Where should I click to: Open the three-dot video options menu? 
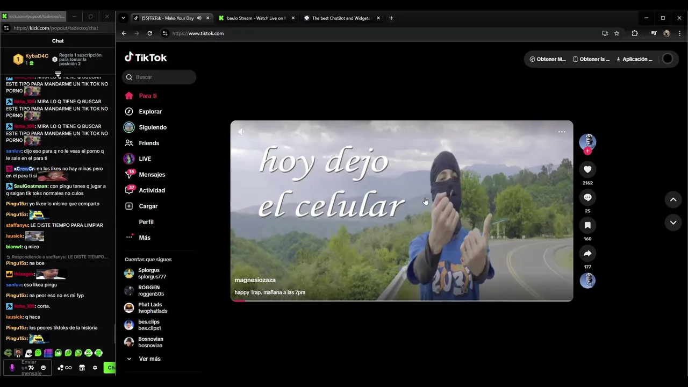click(x=562, y=132)
